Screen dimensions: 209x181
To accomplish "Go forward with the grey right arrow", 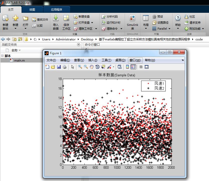I will tap(9, 39).
